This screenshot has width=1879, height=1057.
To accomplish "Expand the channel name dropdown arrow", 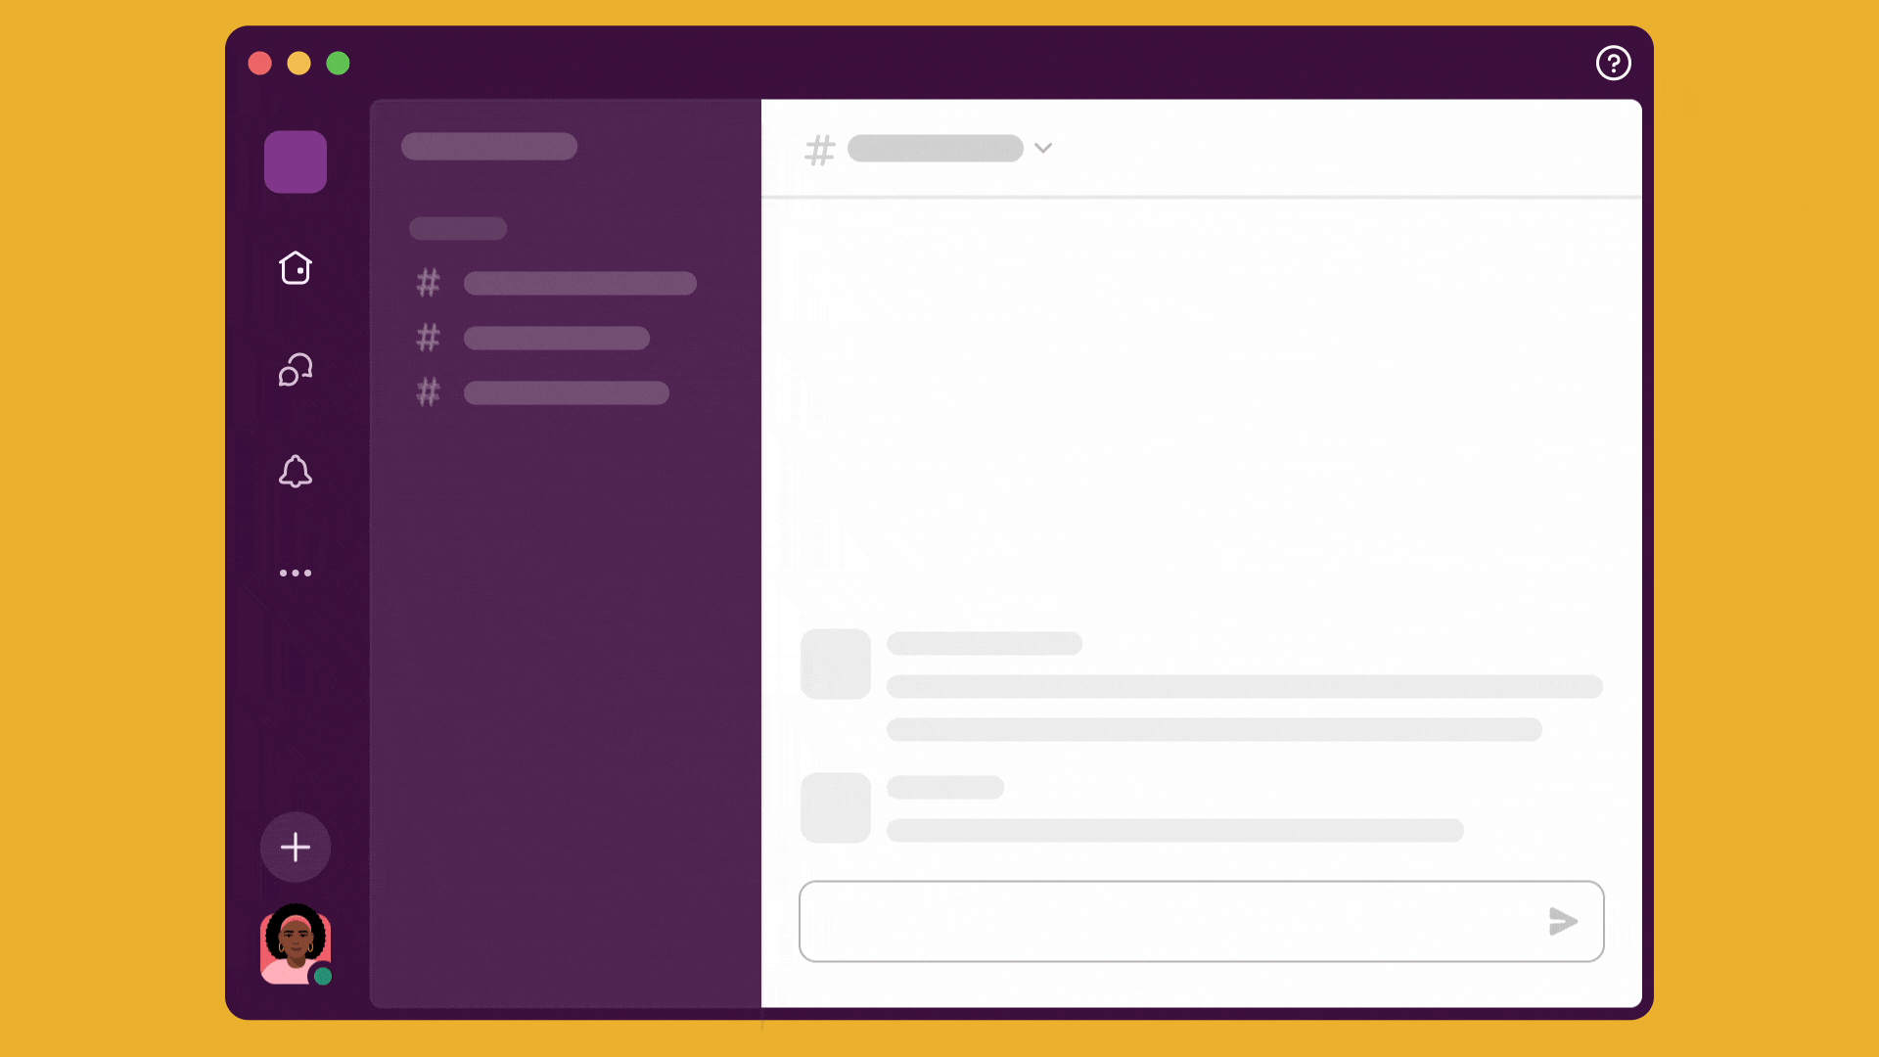I will point(1044,149).
